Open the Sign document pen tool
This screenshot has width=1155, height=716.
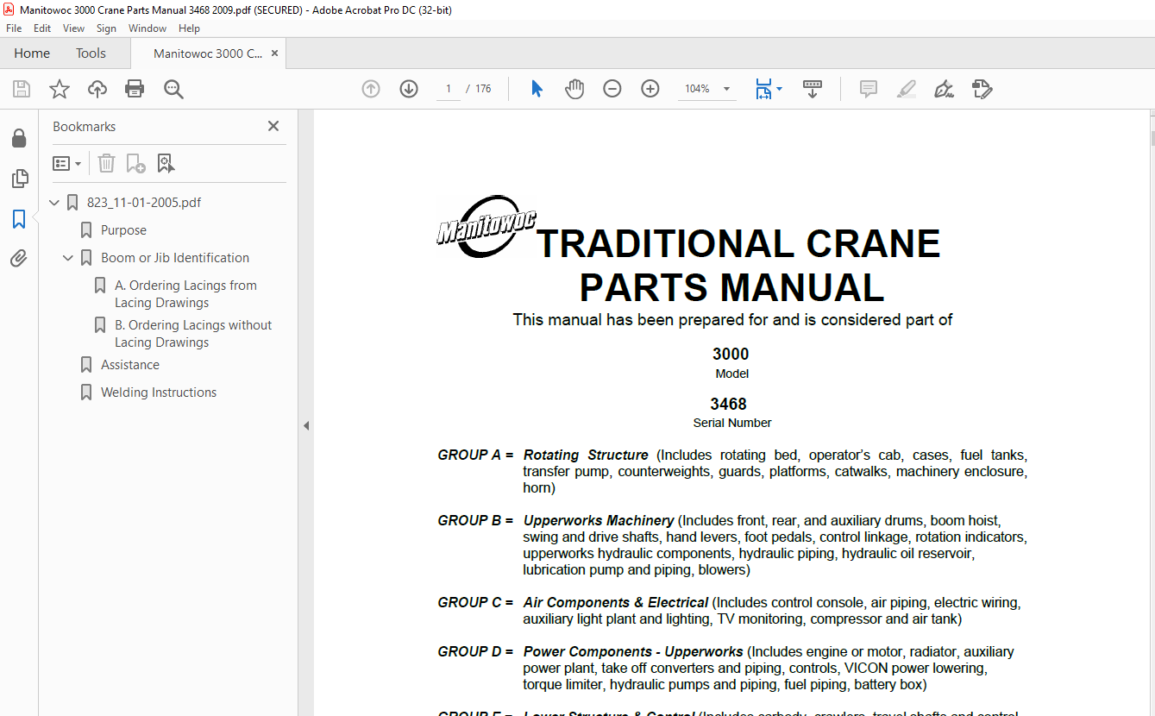click(944, 89)
